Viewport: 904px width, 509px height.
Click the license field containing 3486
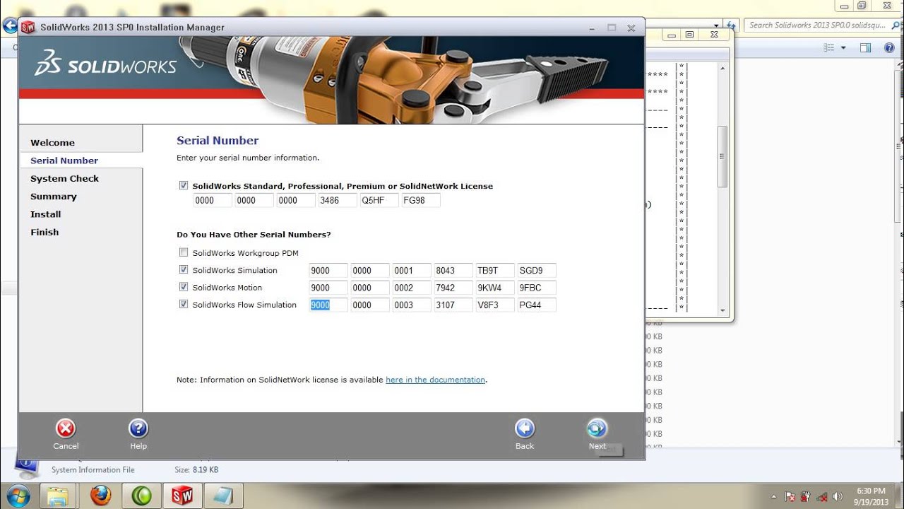tap(338, 200)
